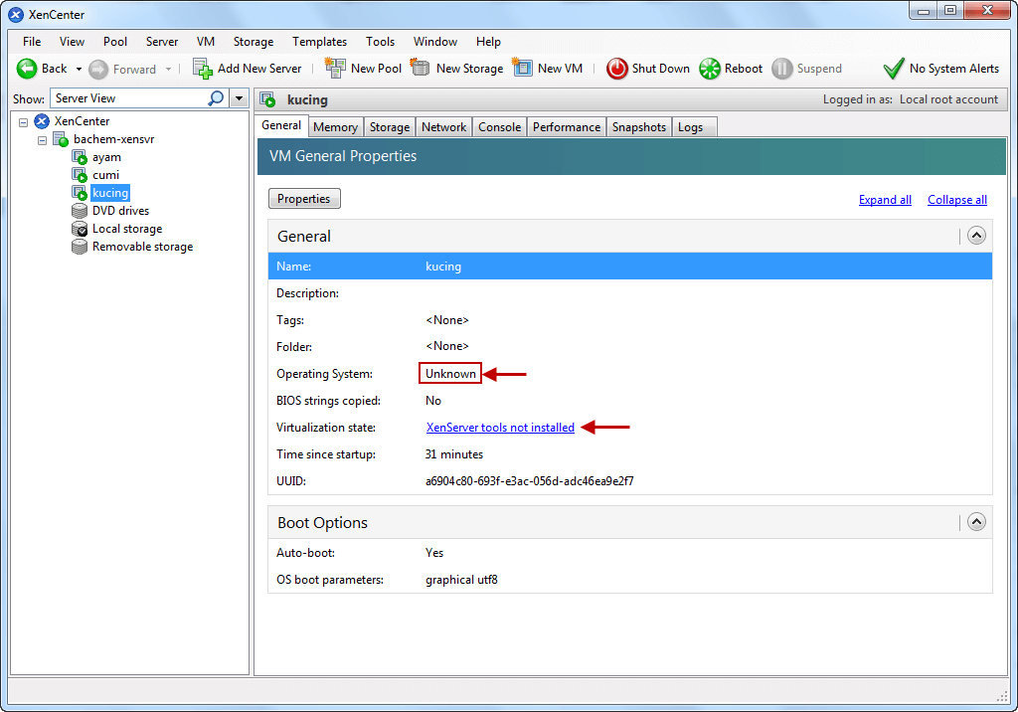Switch to the Network tab

(443, 127)
